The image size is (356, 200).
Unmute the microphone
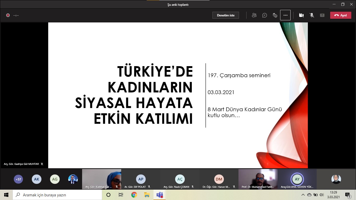coord(312,15)
